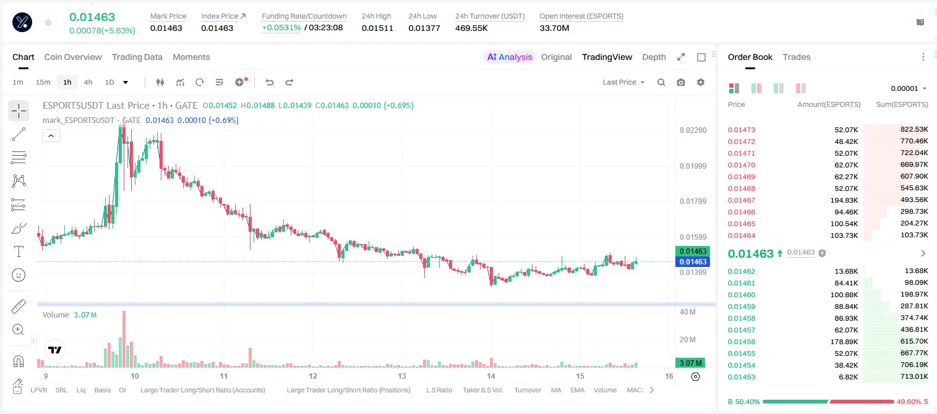
Task: Select the long/short position projection tool
Action: point(19,205)
